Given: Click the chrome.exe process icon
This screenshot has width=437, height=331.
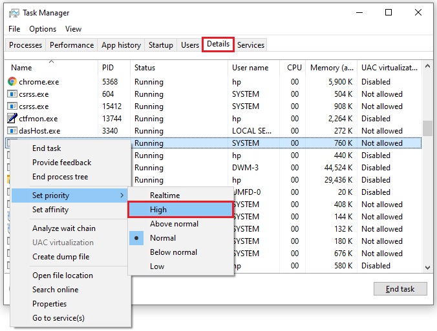Looking at the screenshot, I should point(12,82).
